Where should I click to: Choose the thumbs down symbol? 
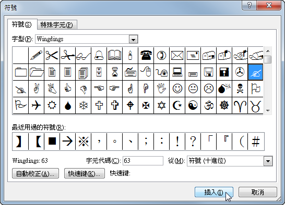pyautogui.click(x=83, y=88)
